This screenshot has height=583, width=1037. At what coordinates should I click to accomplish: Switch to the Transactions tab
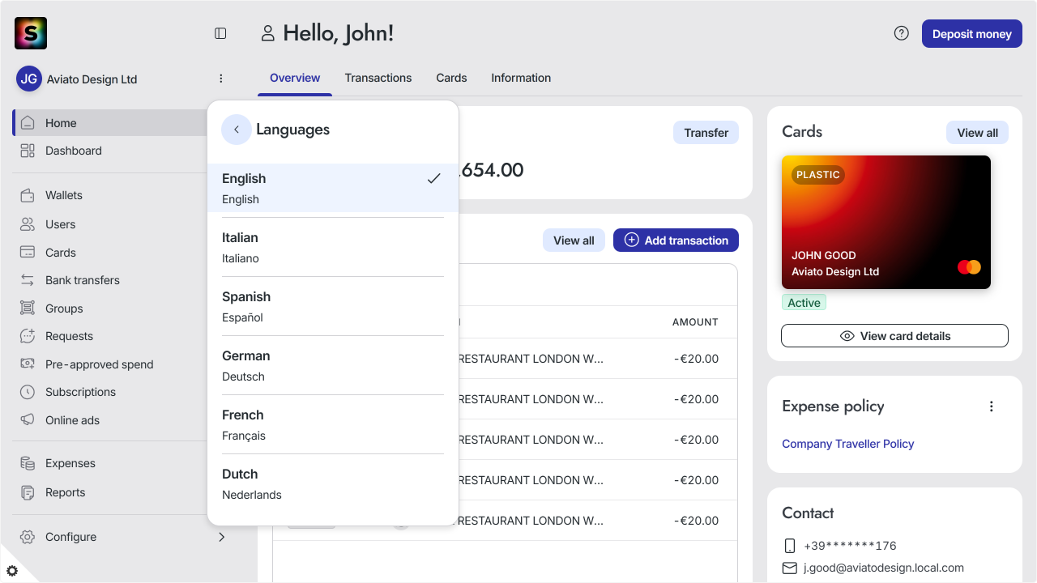pos(378,79)
